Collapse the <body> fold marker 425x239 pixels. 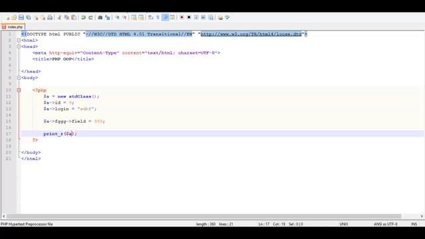[x=19, y=78]
